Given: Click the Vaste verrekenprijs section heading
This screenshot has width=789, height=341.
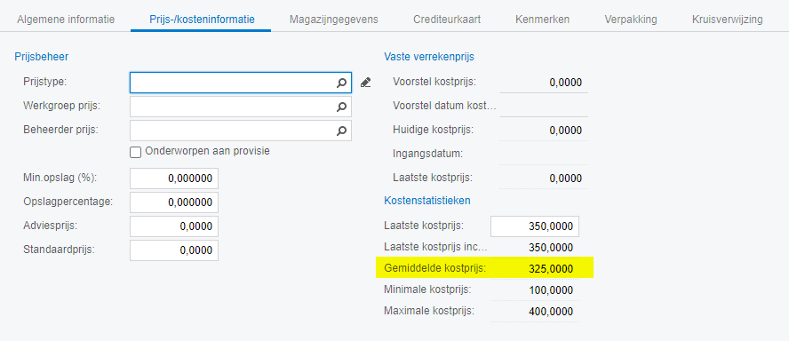Looking at the screenshot, I should coord(429,57).
